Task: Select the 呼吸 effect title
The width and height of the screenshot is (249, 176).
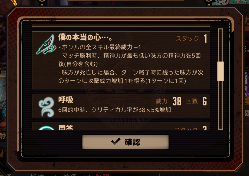Action: coord(66,100)
